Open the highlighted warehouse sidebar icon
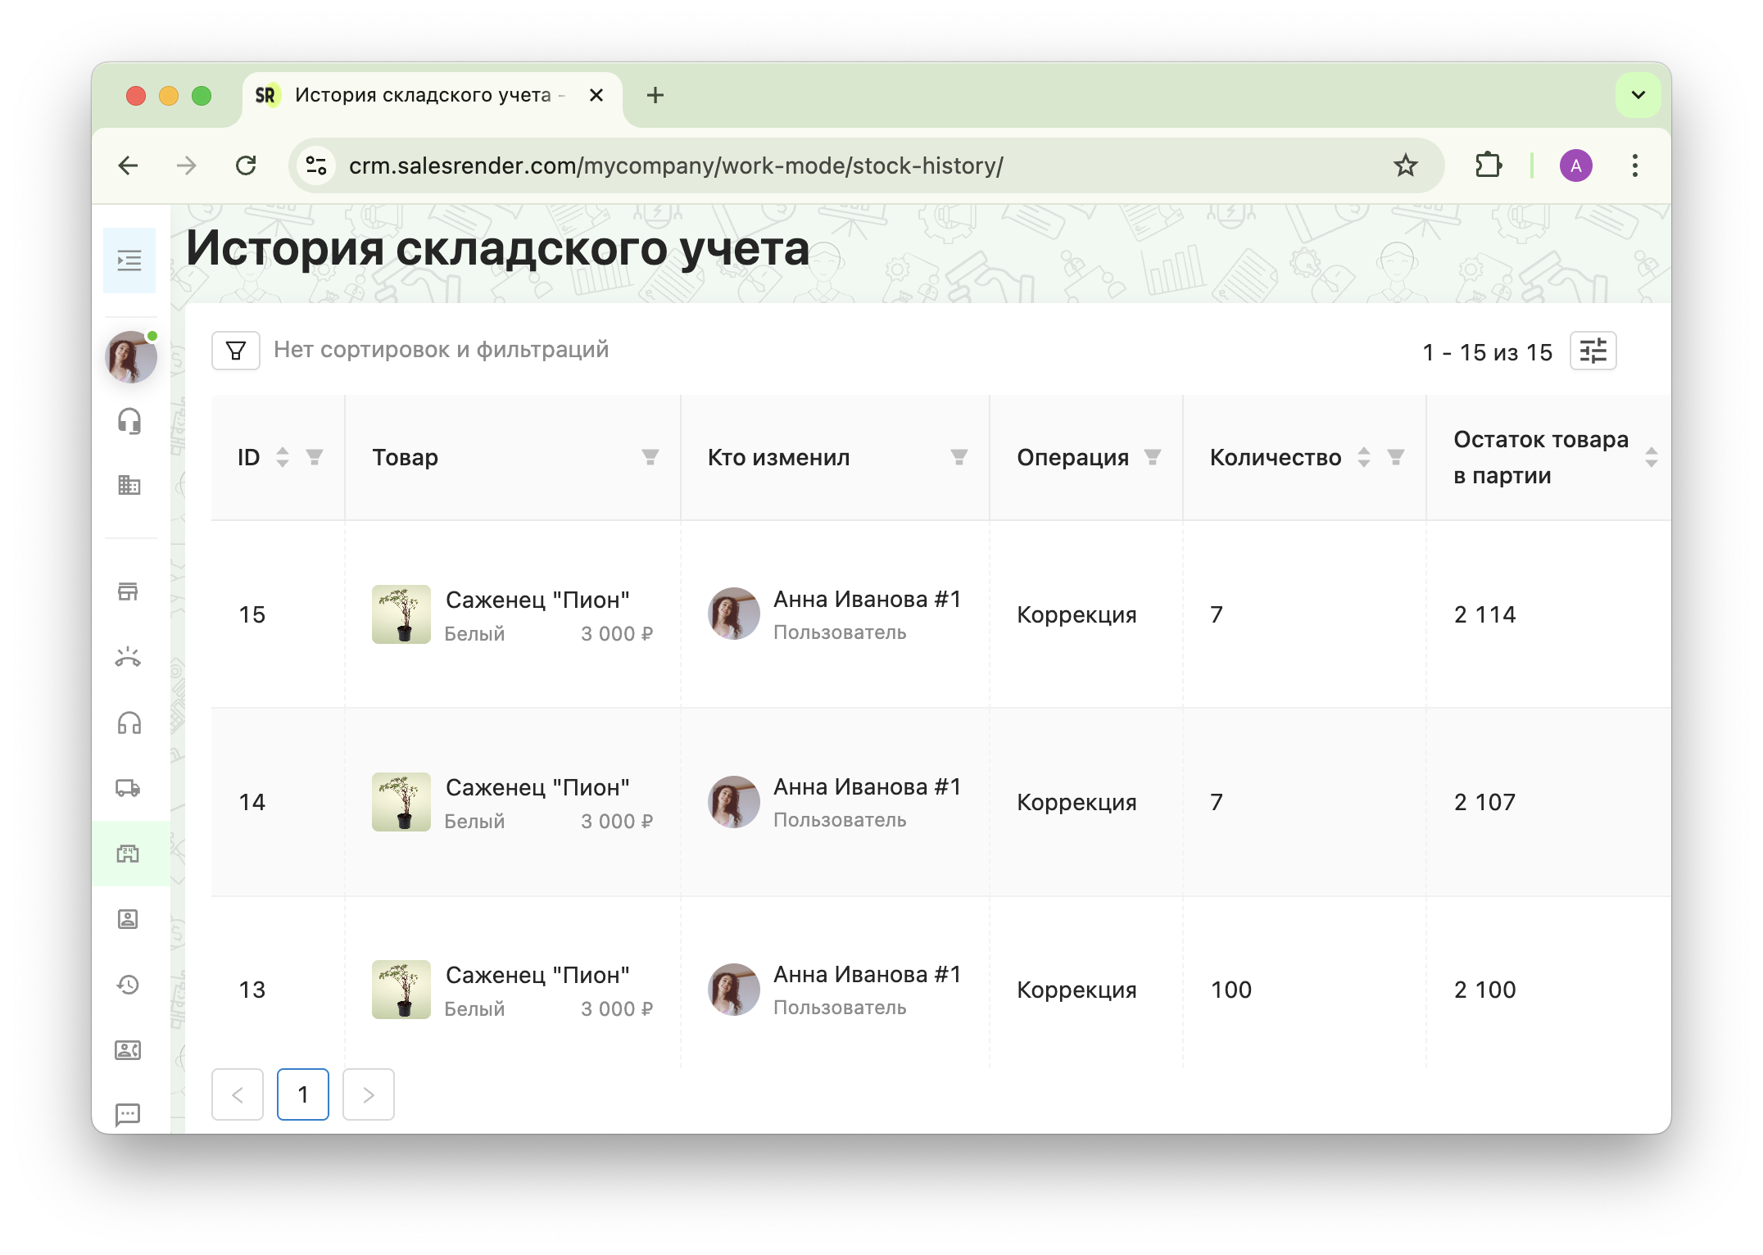1763x1255 pixels. 129,854
